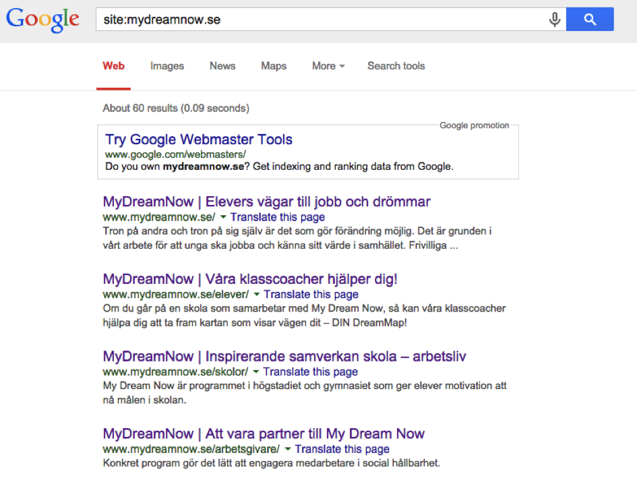Click the microphone voice search icon

point(555,19)
